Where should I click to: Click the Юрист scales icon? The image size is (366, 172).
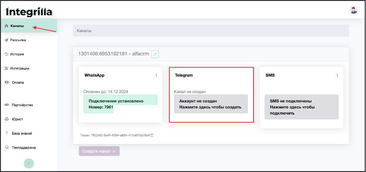coord(7,119)
